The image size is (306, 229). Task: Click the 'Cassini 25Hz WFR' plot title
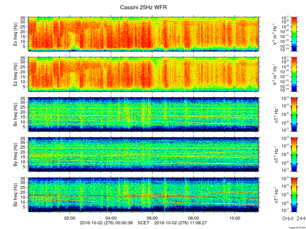pyautogui.click(x=143, y=7)
